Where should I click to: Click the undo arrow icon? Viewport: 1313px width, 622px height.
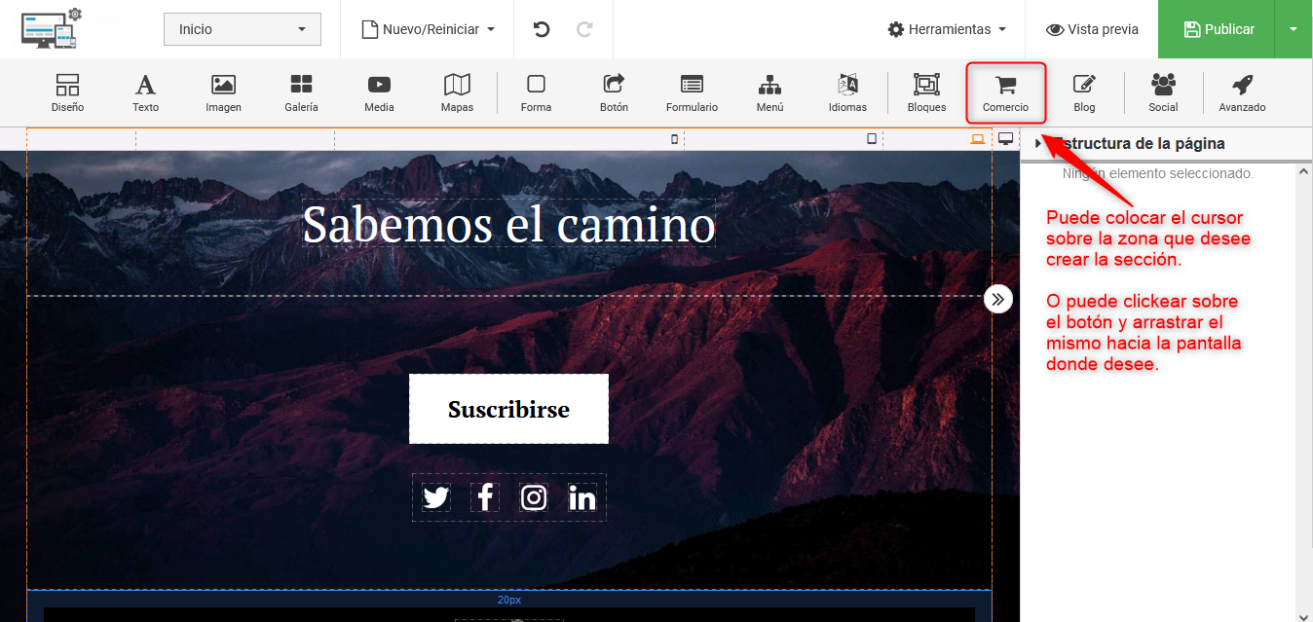pos(542,29)
